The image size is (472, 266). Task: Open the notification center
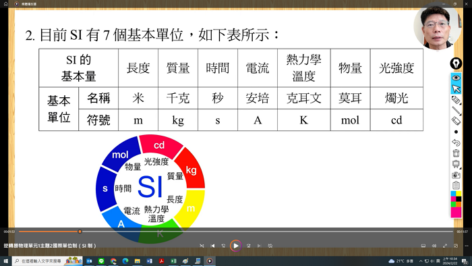(465, 261)
